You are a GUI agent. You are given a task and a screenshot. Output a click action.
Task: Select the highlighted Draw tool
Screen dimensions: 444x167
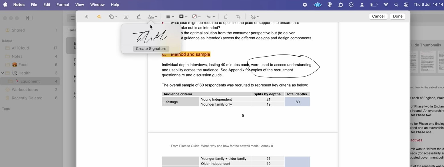(x=99, y=17)
